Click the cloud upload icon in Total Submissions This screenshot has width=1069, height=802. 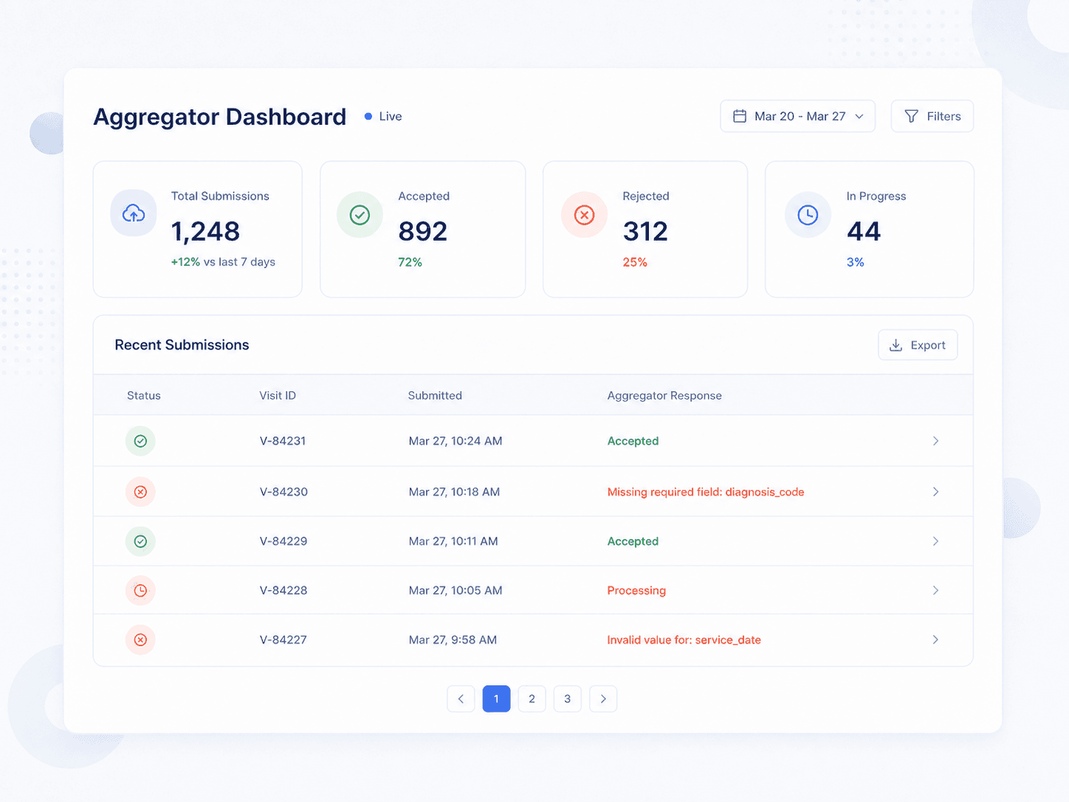pos(134,213)
